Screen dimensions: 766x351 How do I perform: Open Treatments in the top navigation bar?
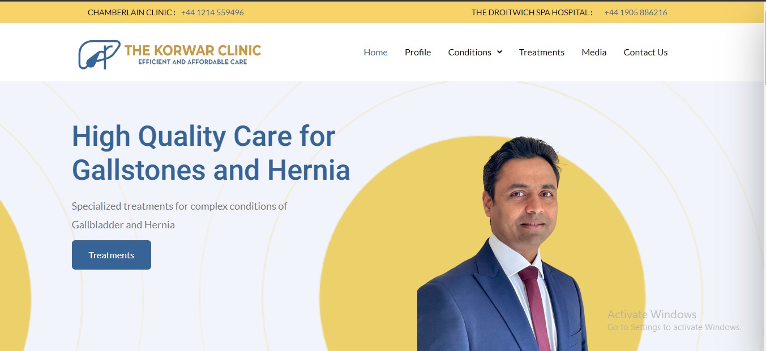tap(542, 52)
